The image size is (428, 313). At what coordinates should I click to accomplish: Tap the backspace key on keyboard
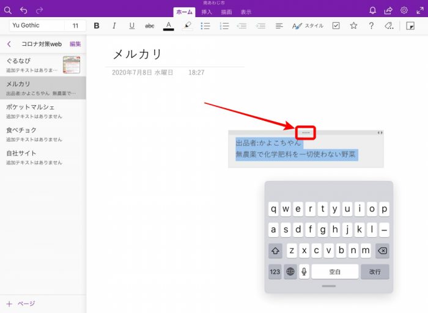(x=382, y=251)
